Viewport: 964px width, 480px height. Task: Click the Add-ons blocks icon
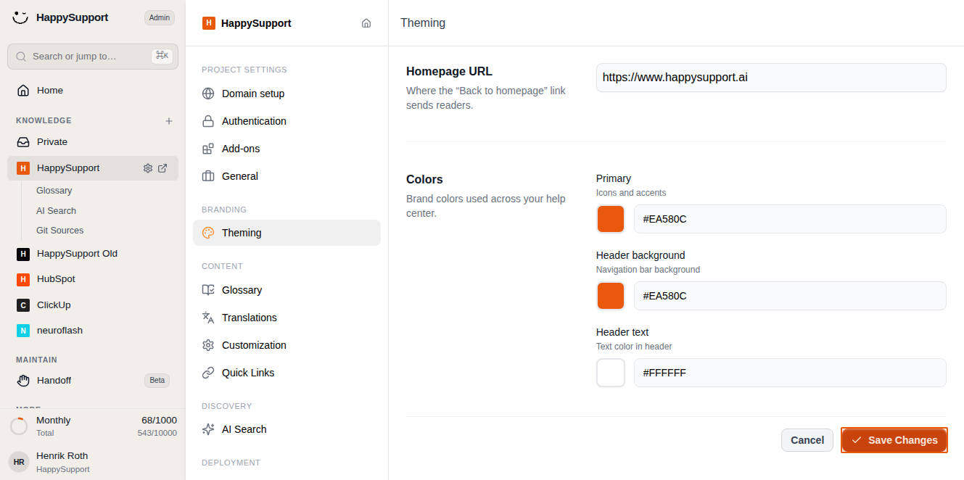(208, 149)
